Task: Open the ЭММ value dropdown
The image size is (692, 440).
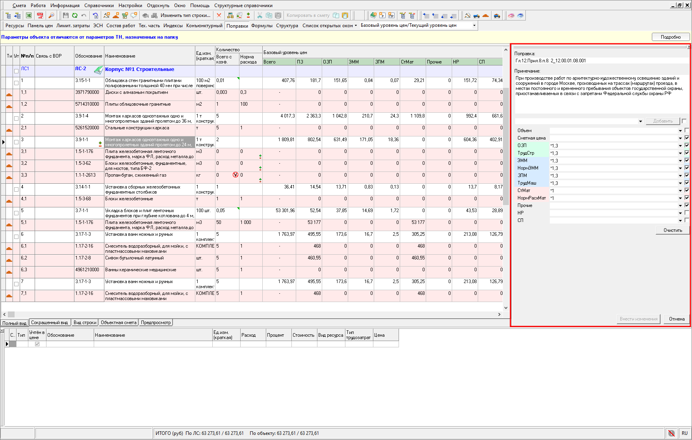Action: (x=680, y=161)
